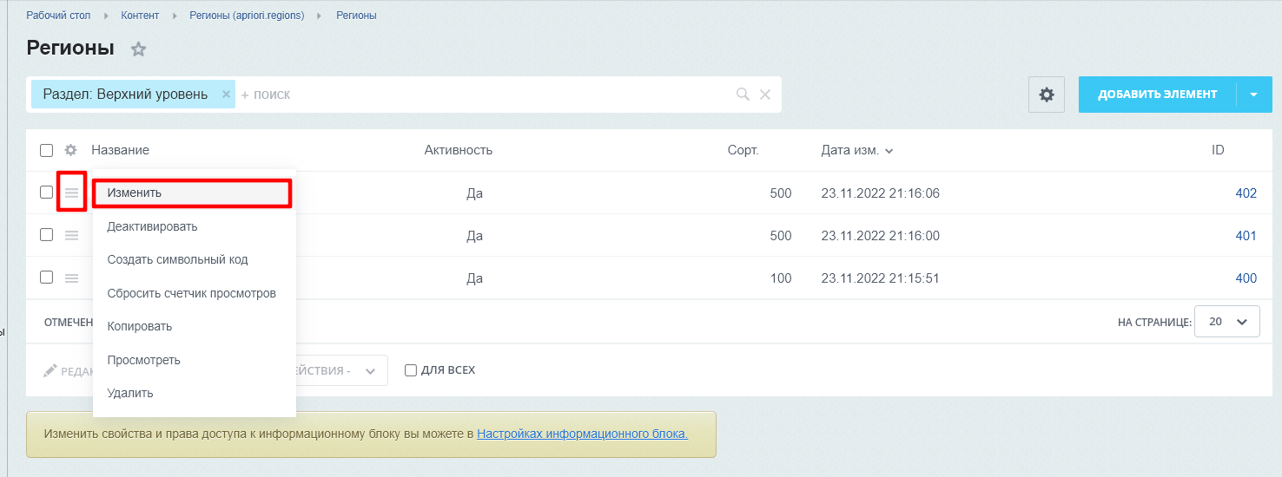Open the hamburger menu for row ID 402
Screen dimensions: 1282x477
click(x=71, y=193)
